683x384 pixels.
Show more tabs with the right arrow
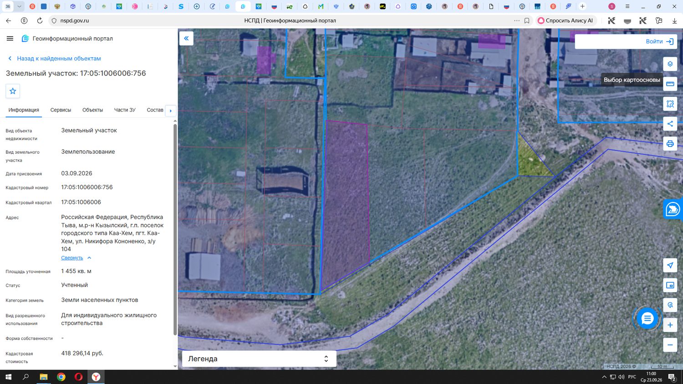point(171,111)
